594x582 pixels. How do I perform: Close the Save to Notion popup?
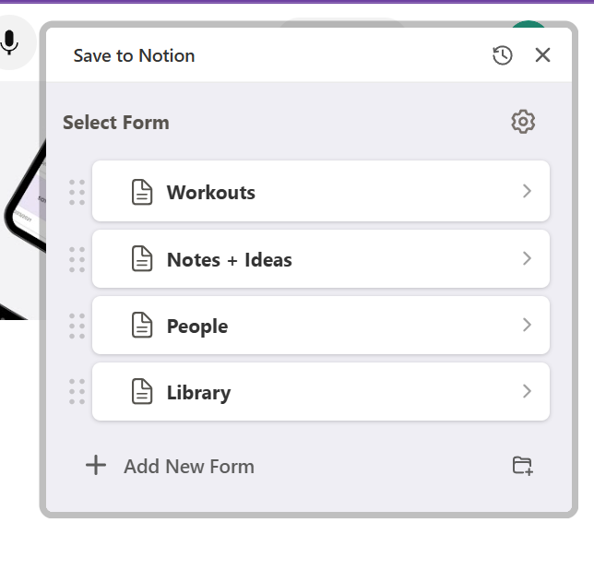[542, 55]
